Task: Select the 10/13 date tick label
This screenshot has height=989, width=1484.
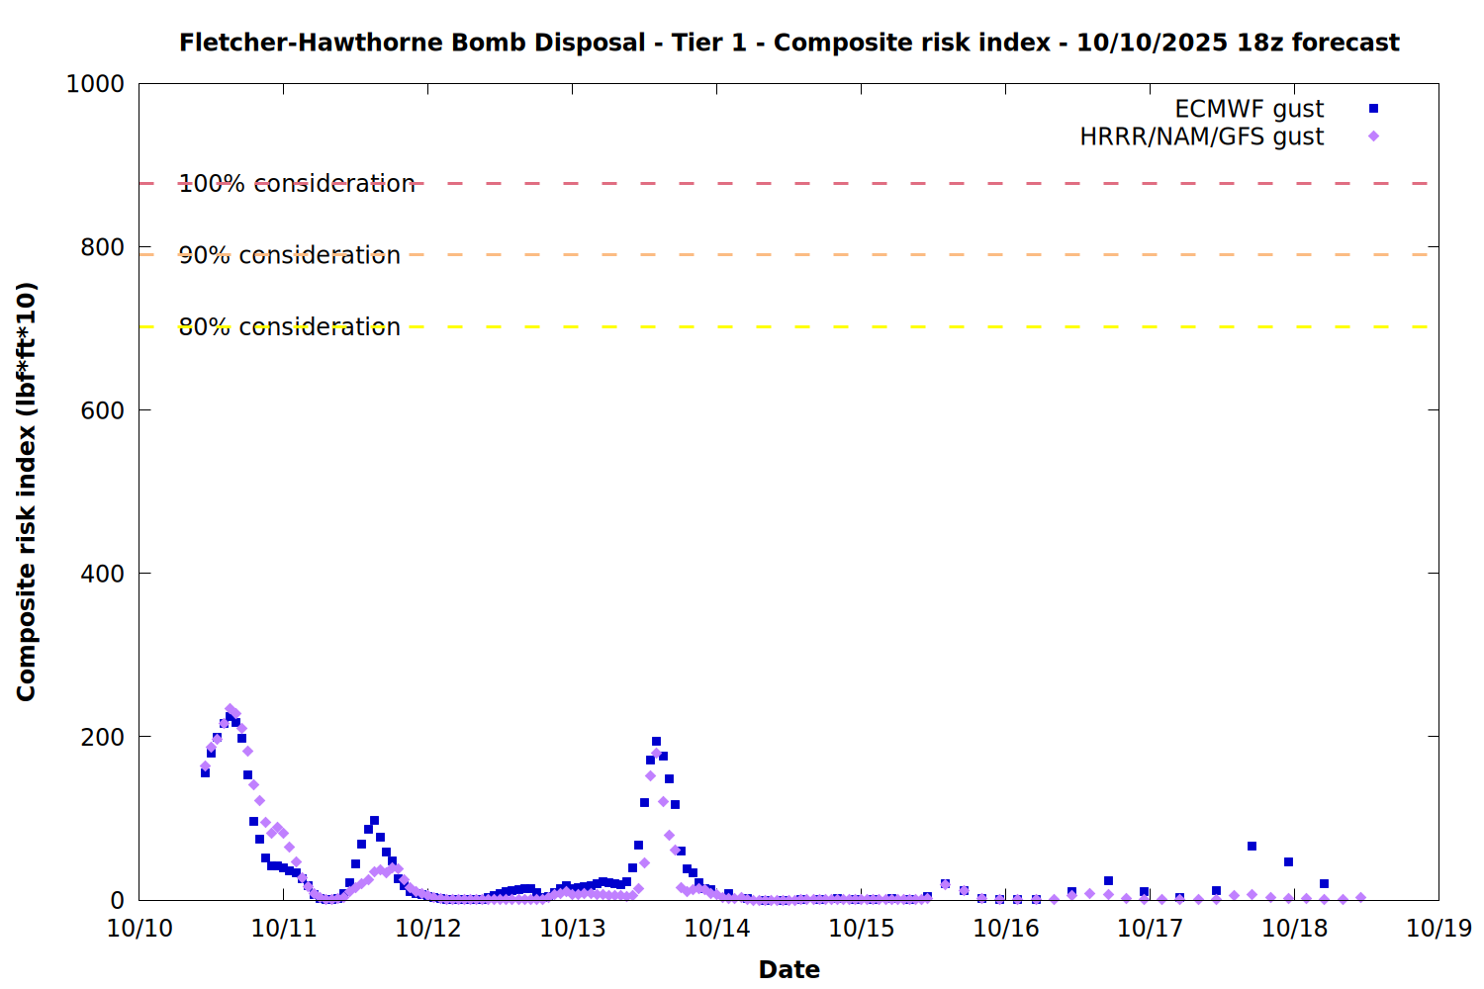Action: coord(573,929)
